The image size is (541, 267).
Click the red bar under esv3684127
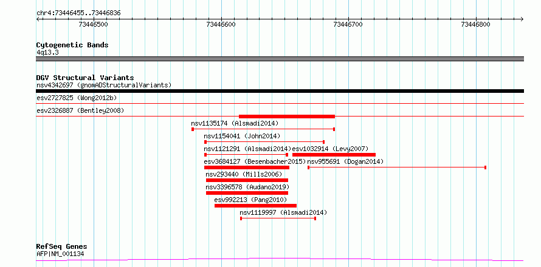pos(247,167)
